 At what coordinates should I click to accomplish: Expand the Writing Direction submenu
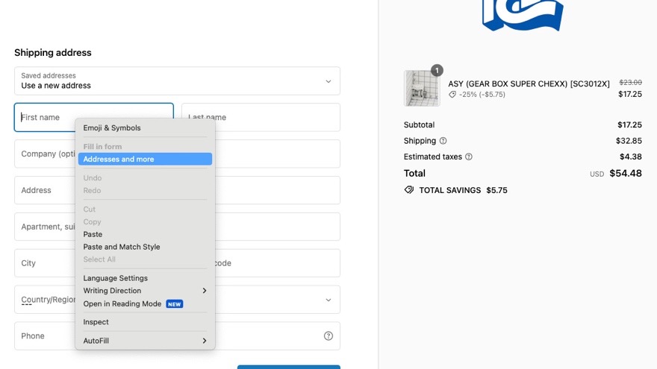(x=145, y=291)
